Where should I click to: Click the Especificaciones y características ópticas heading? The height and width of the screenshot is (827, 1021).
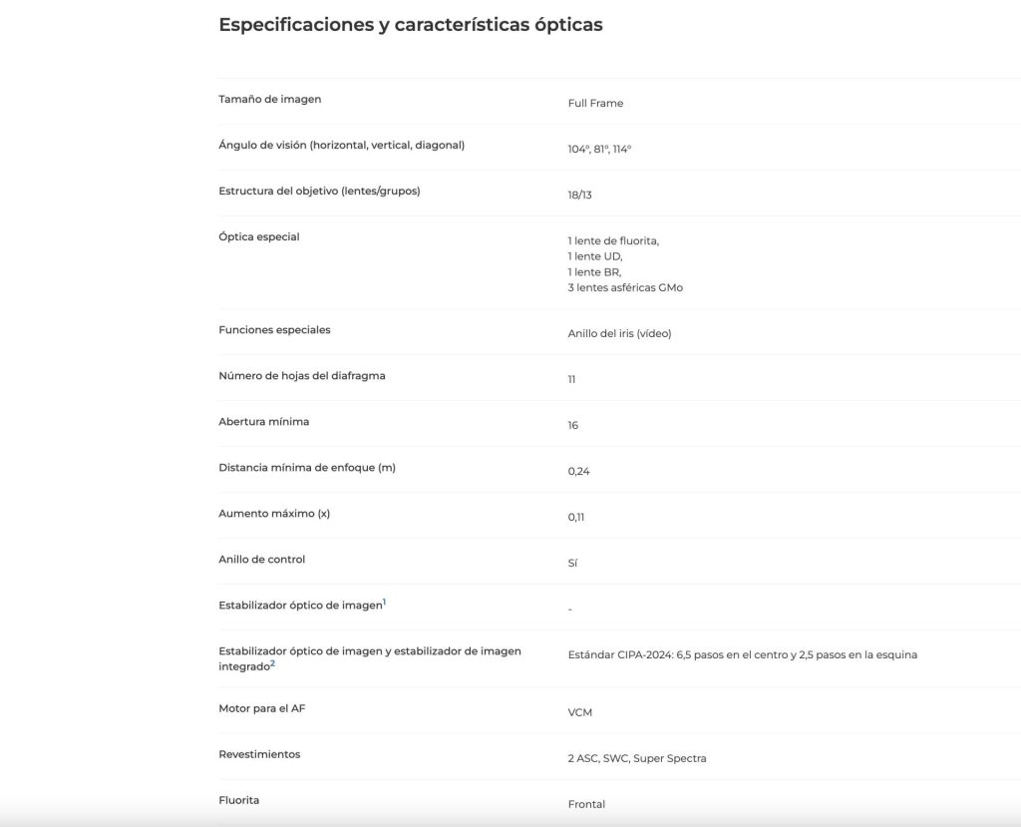pyautogui.click(x=411, y=25)
